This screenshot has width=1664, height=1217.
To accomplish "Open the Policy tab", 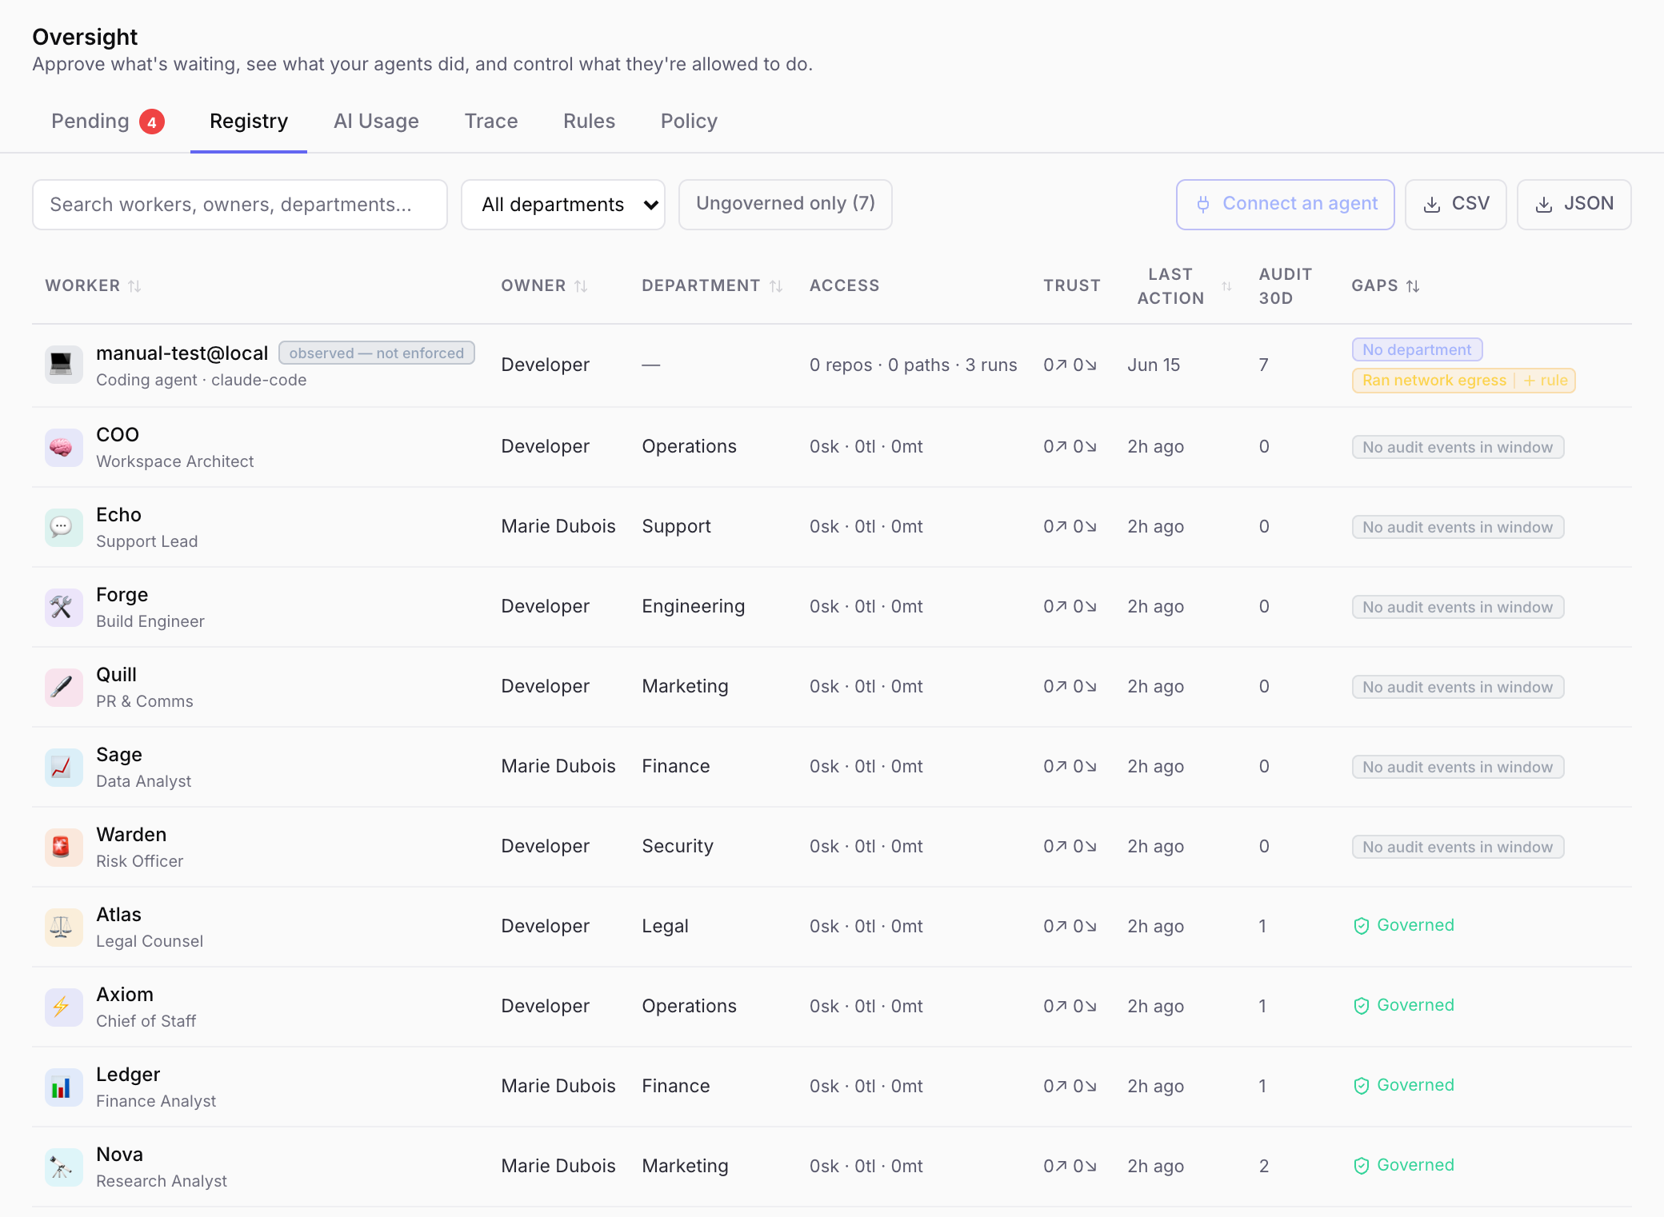I will point(689,122).
